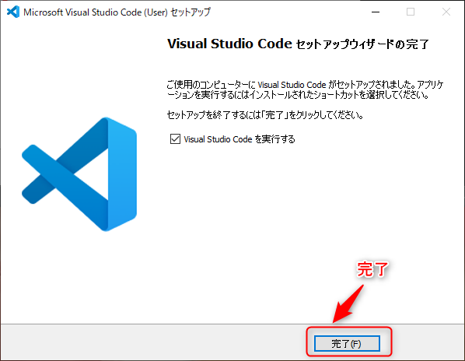
Task: Click the red 完了 annotation text
Action: 372,269
